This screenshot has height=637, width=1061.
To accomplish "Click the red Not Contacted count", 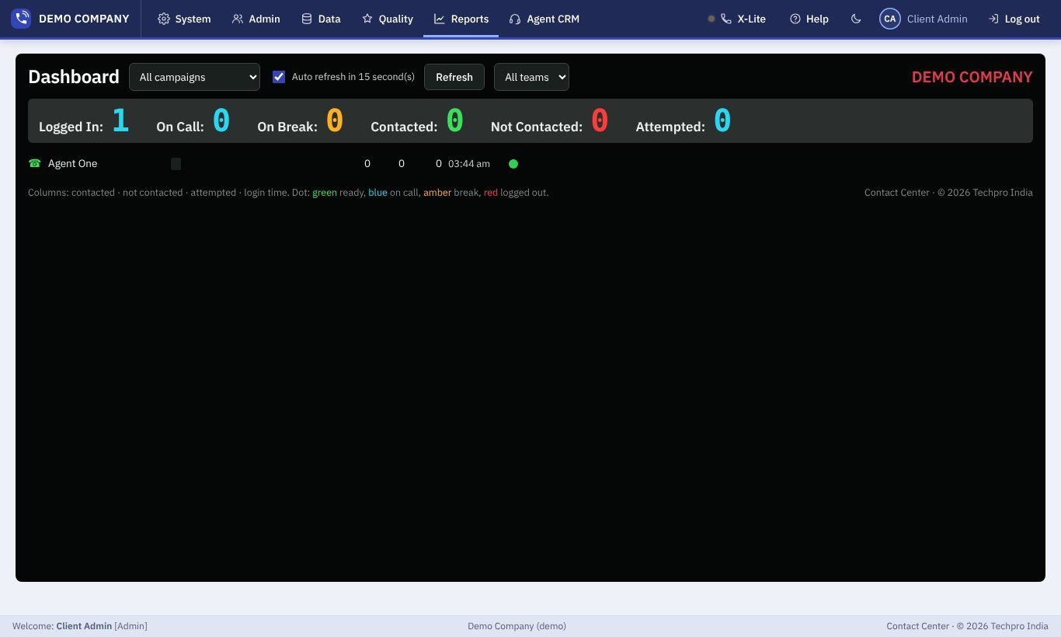I will (600, 120).
